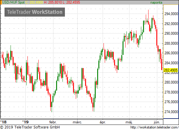Click the márc. month label on time axis
The width and height of the screenshot is (179, 130).
pyautogui.click(x=77, y=122)
